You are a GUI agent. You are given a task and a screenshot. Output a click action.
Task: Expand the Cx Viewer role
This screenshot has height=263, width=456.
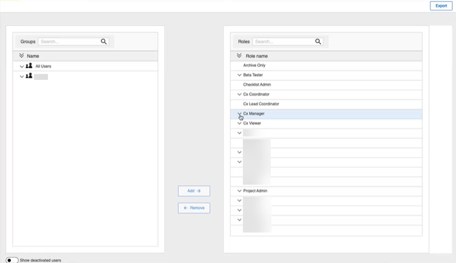239,123
